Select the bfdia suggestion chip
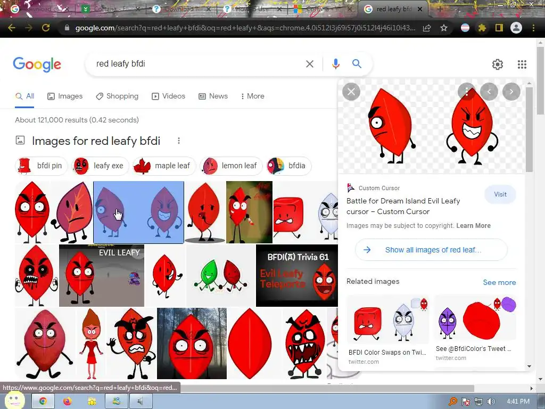 pyautogui.click(x=288, y=166)
